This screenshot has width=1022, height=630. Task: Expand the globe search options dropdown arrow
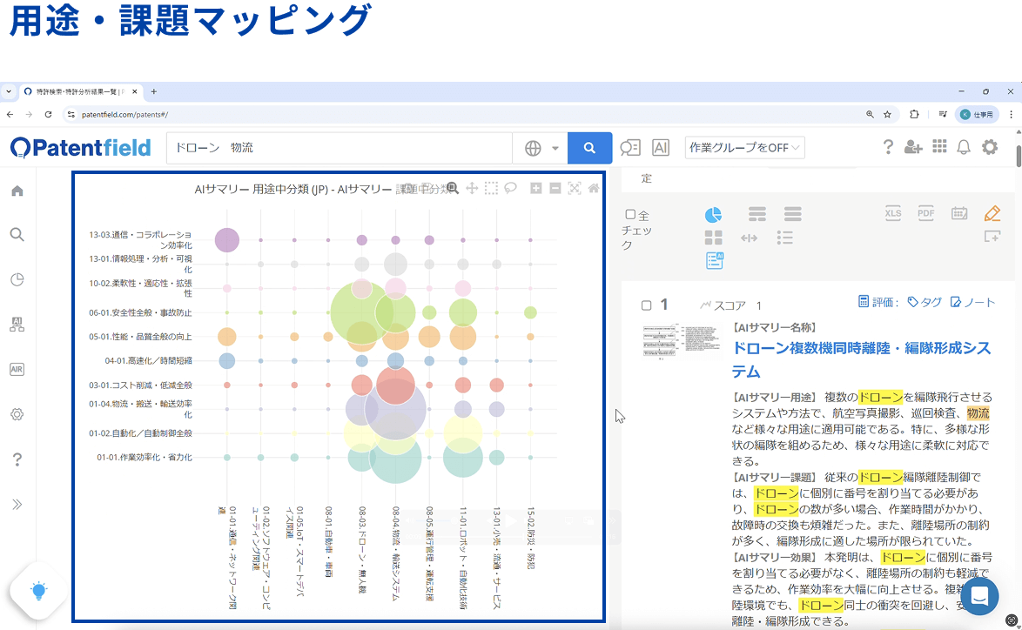pos(555,148)
